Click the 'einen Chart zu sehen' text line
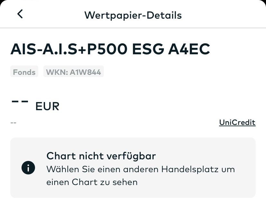Screen dimensions: 266x212 [x=92, y=182]
